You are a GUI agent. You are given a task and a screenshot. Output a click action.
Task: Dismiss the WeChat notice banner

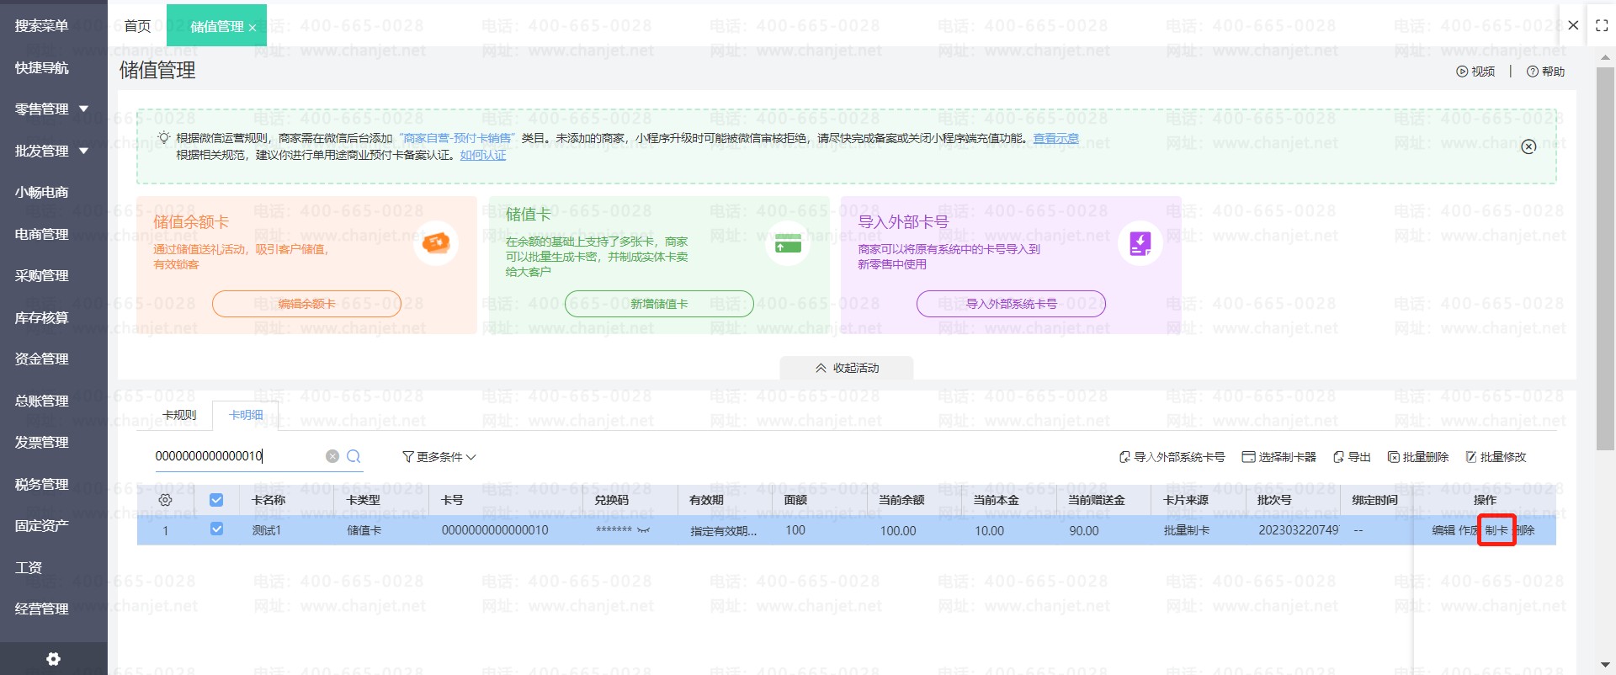tap(1528, 146)
